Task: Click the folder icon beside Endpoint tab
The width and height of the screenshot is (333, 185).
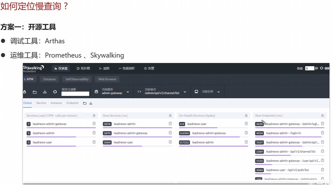Action: click(x=85, y=103)
